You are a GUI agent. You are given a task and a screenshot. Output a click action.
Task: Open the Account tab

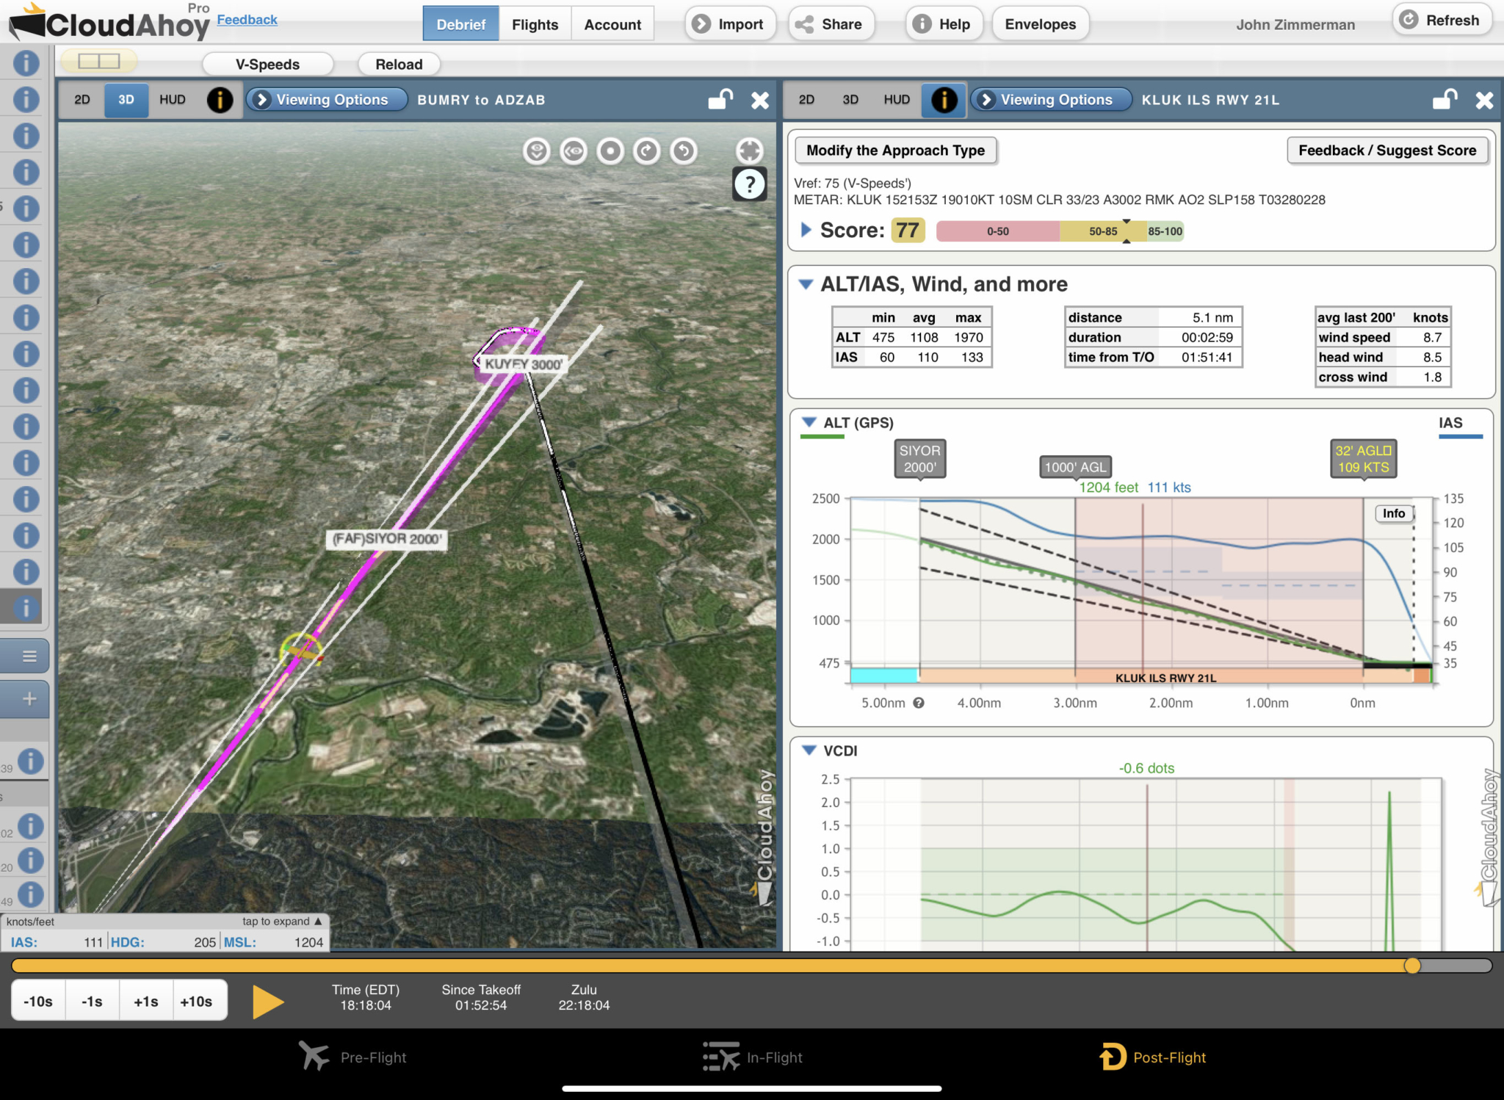(612, 23)
